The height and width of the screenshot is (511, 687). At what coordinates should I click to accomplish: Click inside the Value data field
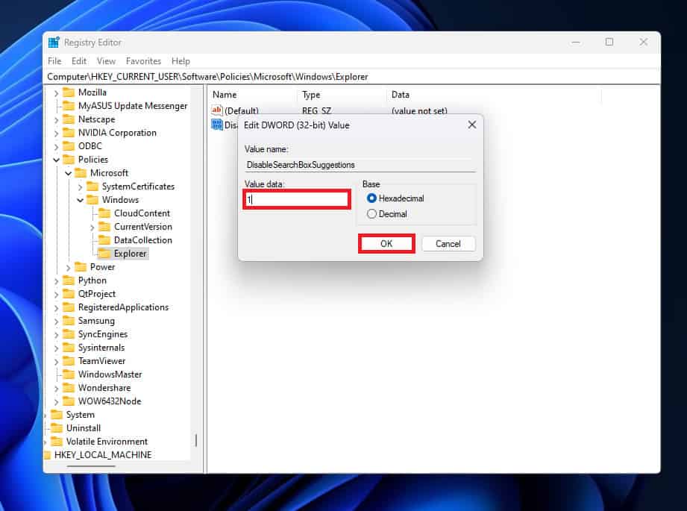297,200
